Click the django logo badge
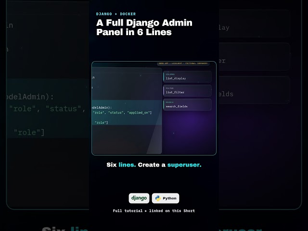308x231 pixels. pos(139,198)
